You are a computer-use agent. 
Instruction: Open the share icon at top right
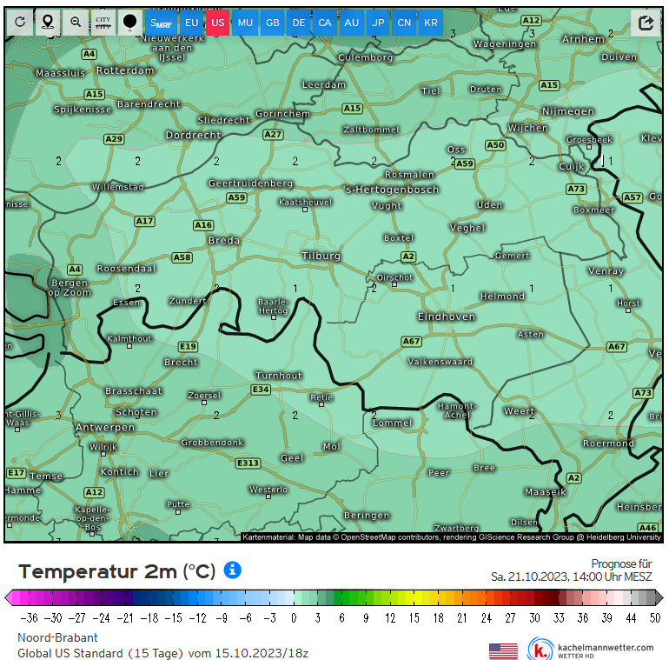[646, 23]
